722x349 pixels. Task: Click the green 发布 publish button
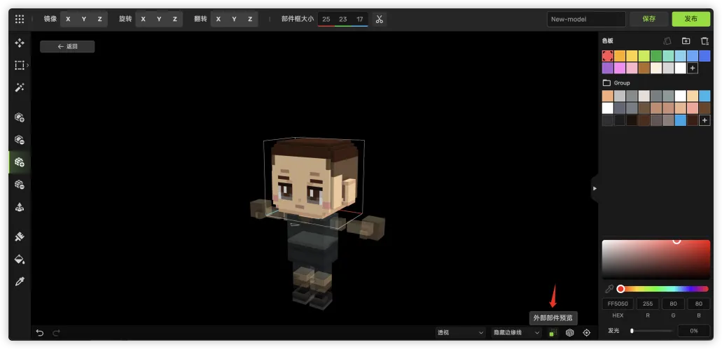pos(690,19)
